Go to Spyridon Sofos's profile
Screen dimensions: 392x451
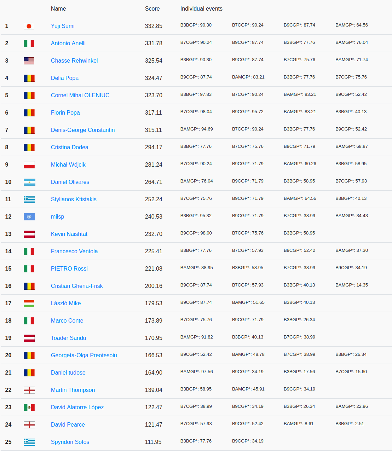click(x=70, y=442)
